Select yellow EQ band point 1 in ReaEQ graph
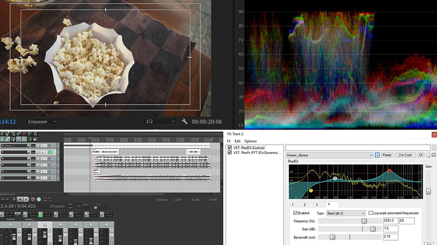 311,190
